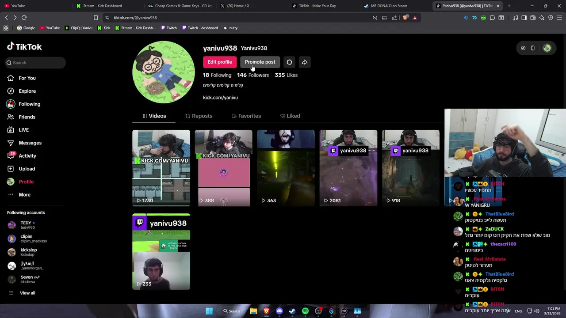Click the Promote post button

click(260, 62)
